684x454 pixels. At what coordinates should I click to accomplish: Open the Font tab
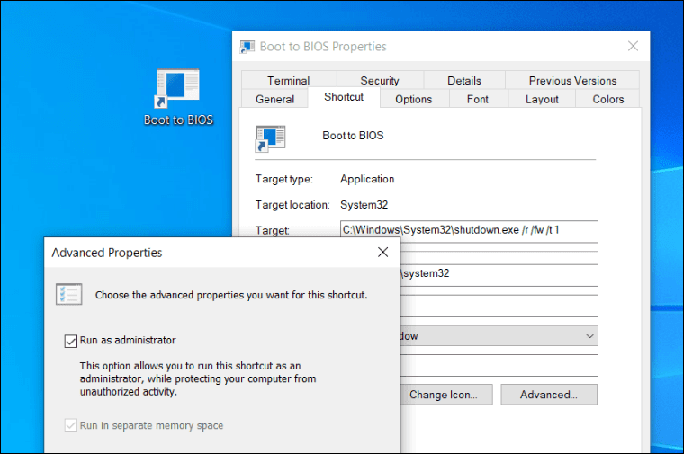pyautogui.click(x=478, y=99)
